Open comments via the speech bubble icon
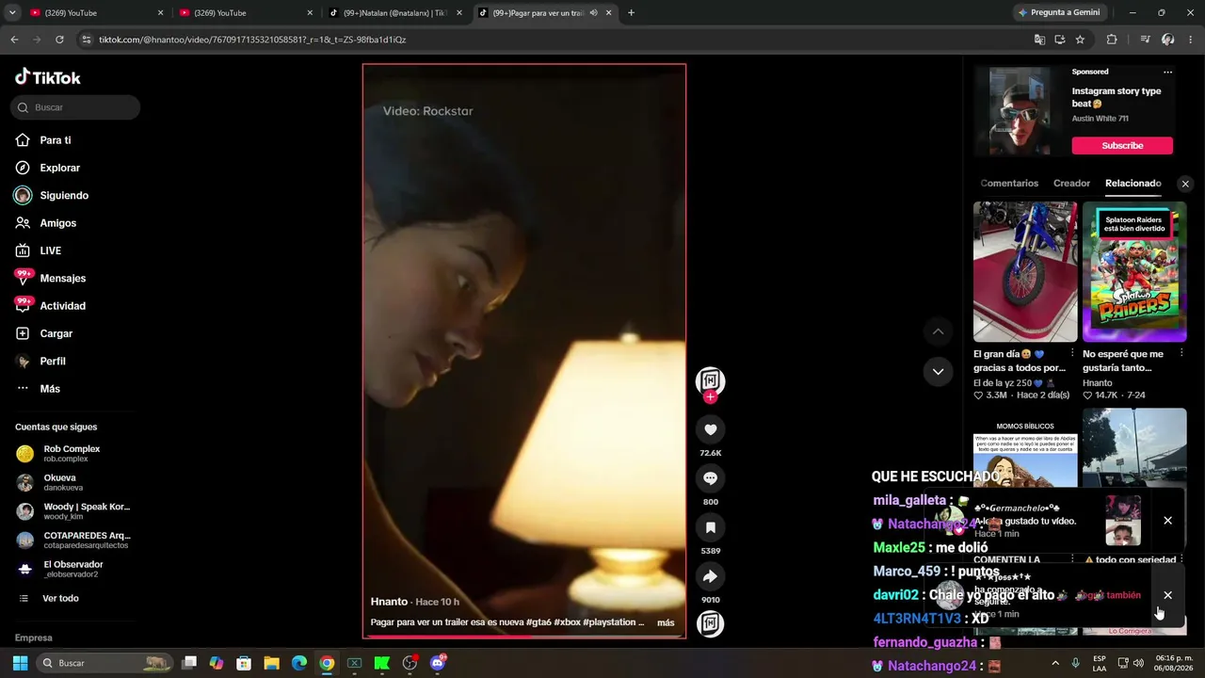 pos(711,478)
